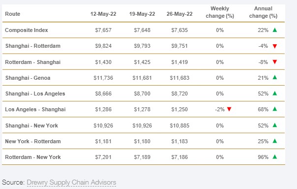Click green annual arrow beside 68%
Image resolution: width=297 pixels, height=189 pixels.
275,109
